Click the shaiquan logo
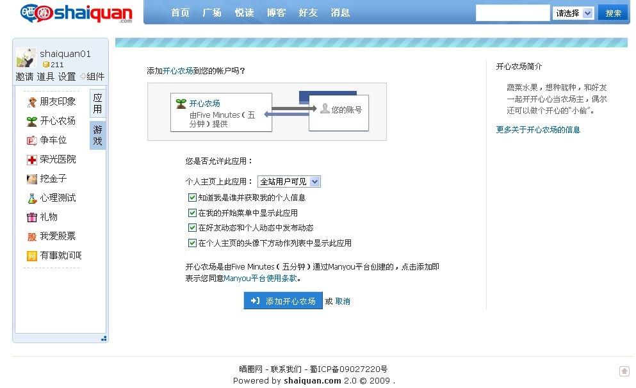 (76, 13)
